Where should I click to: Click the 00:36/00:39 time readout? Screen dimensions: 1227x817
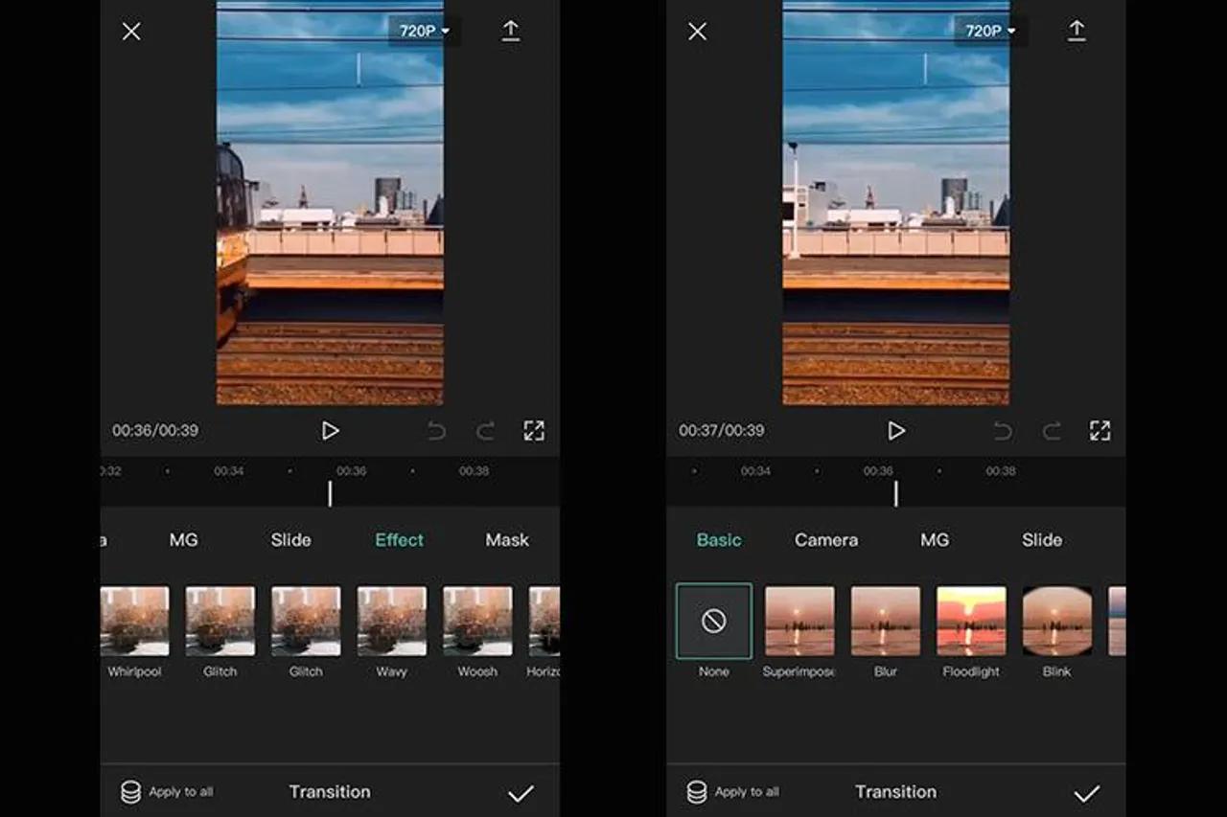pos(155,431)
